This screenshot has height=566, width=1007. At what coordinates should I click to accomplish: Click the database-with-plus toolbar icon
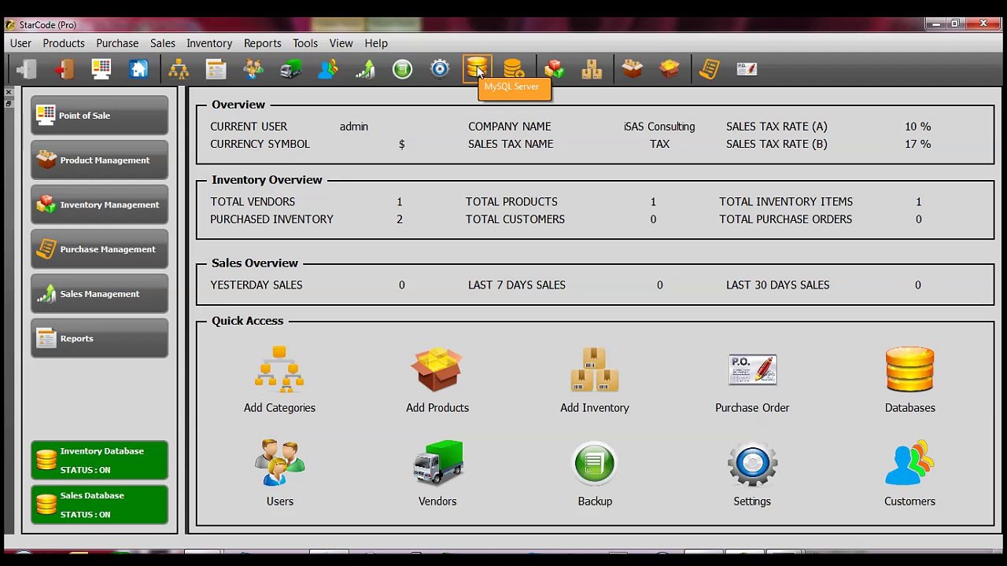point(514,69)
